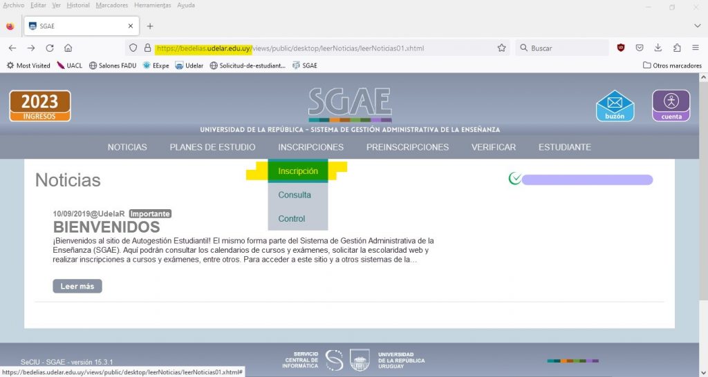Open the ESTUDIANTE navigation item
Viewport: 708px width, 377px height.
(564, 147)
